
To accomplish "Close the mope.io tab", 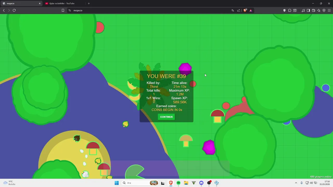I will 40,3.
